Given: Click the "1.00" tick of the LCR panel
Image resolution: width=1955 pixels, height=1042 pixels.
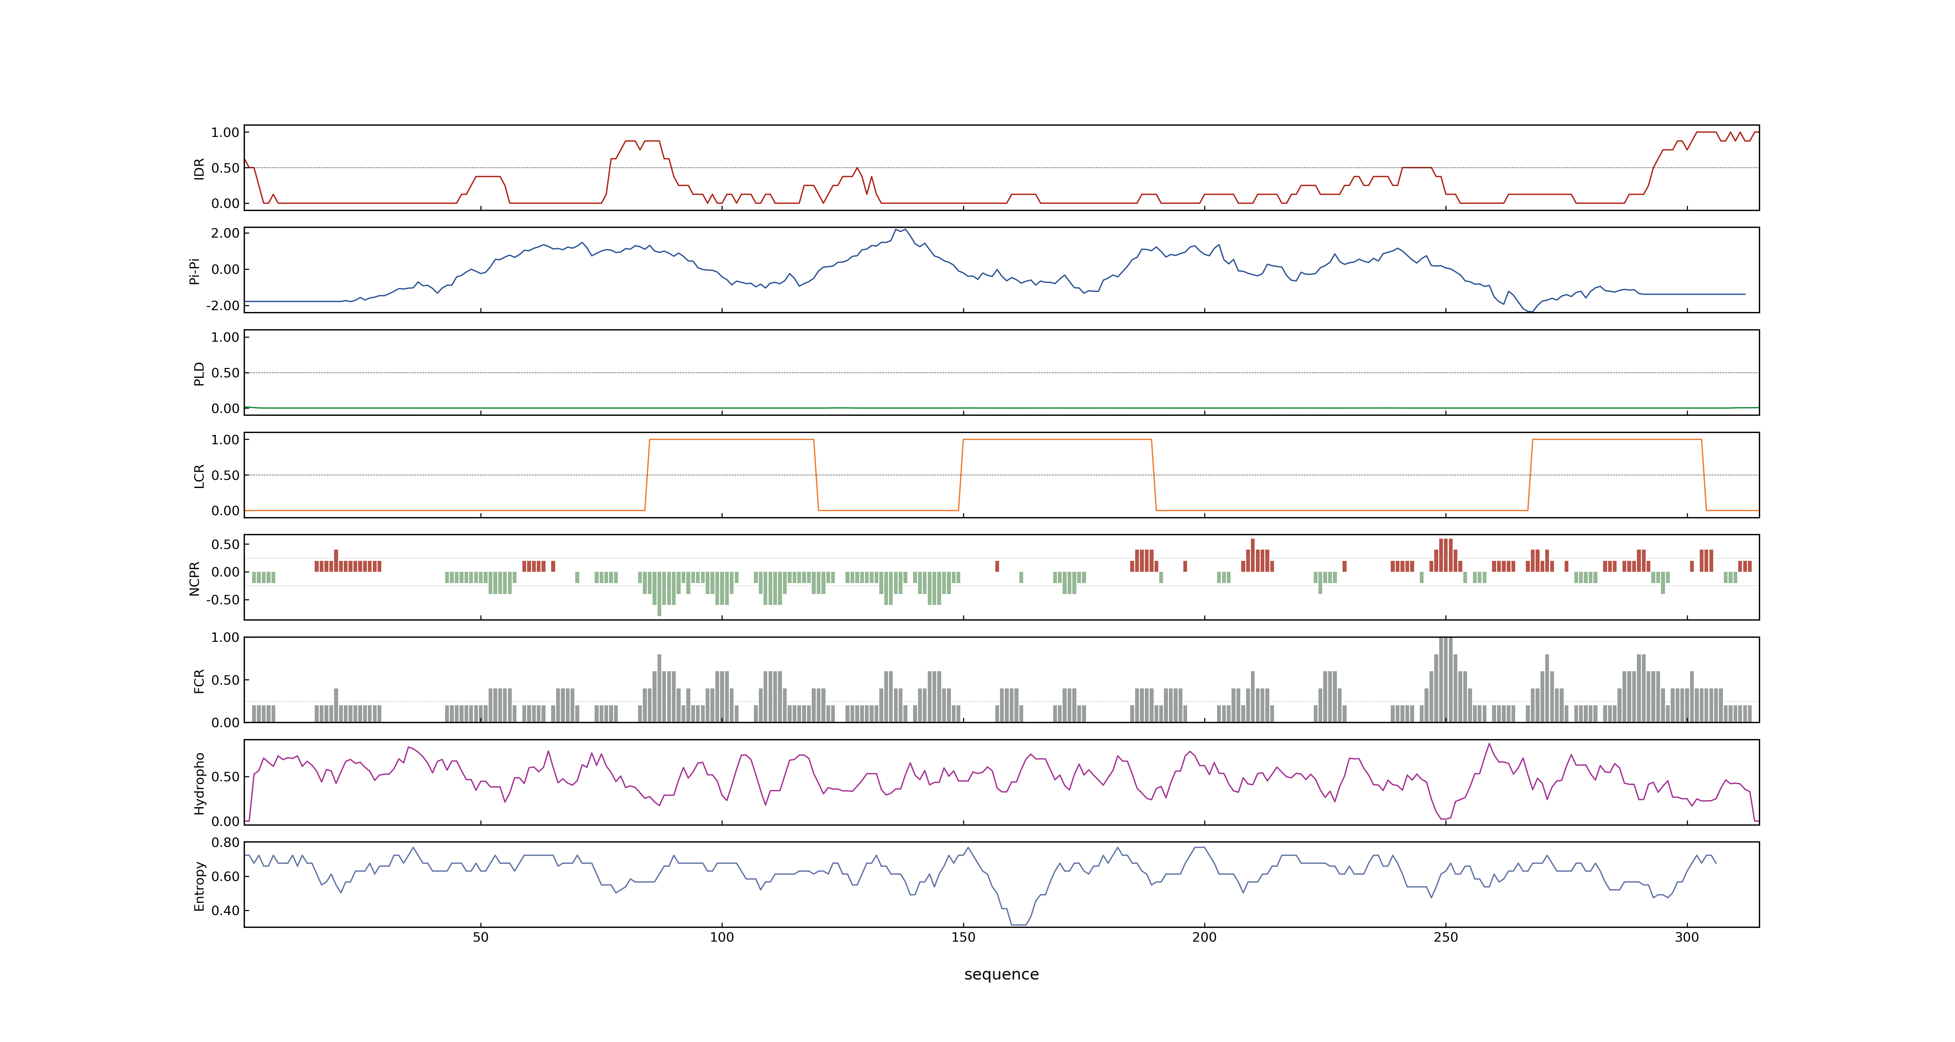Looking at the screenshot, I should click(x=226, y=439).
